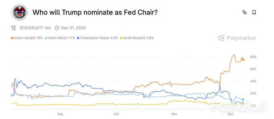Click the Polymarket logo icon

pyautogui.click(x=221, y=38)
